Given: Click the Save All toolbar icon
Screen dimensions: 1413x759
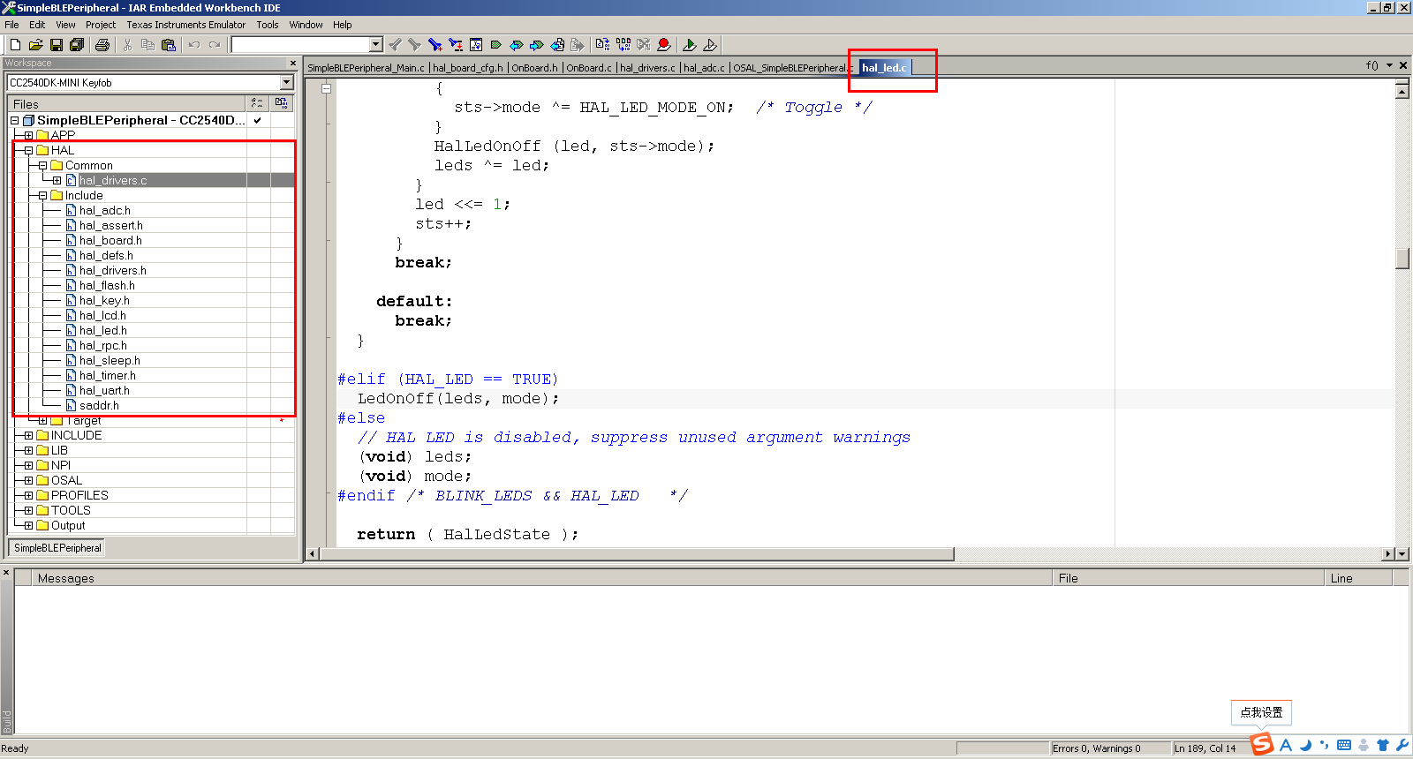Looking at the screenshot, I should pos(77,45).
